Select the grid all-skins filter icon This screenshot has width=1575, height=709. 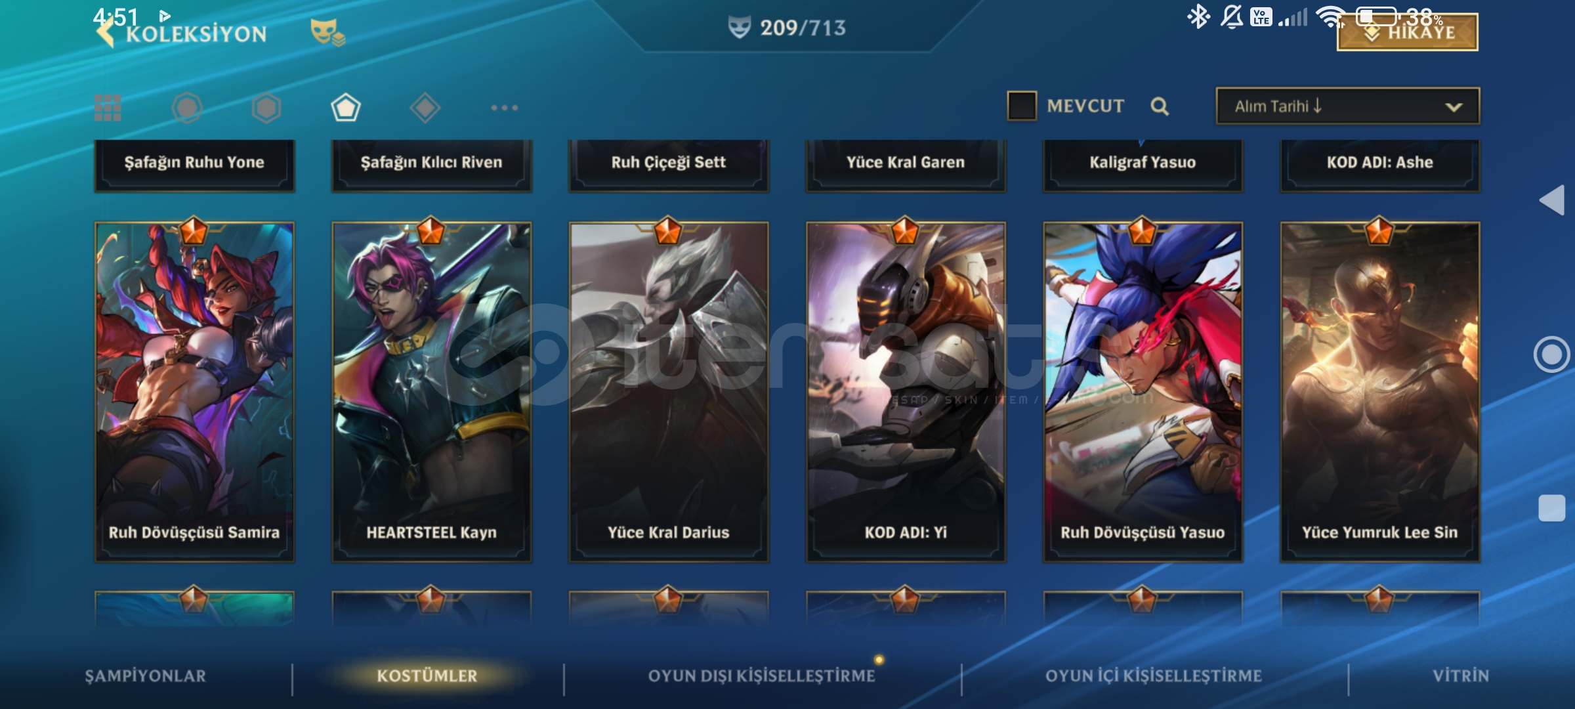click(x=108, y=108)
